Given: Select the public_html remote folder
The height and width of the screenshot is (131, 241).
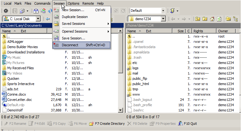Looking at the screenshot, I should 140,84.
